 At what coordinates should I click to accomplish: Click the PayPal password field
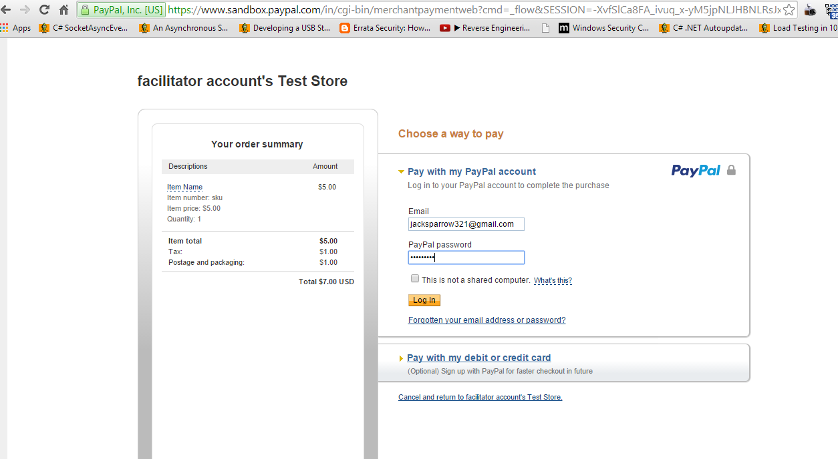tap(466, 258)
